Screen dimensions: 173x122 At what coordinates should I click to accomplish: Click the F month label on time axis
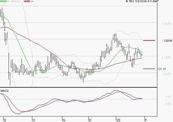coord(146,120)
